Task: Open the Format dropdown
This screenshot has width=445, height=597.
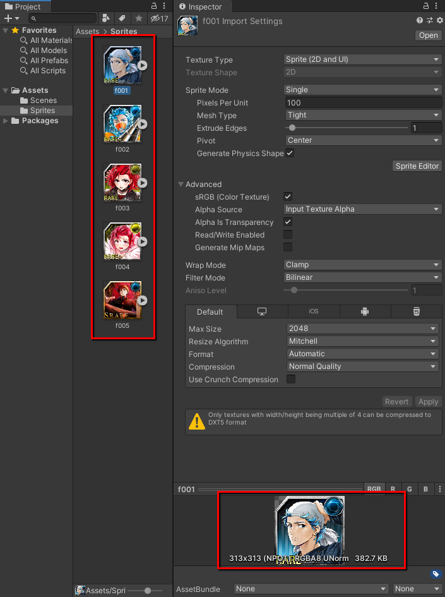Action: pyautogui.click(x=363, y=354)
